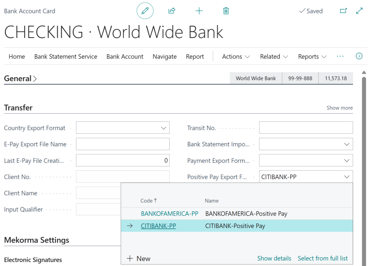Expand the Positive Pay Export Format dropdown
This screenshot has height=266, width=372.
(x=347, y=177)
